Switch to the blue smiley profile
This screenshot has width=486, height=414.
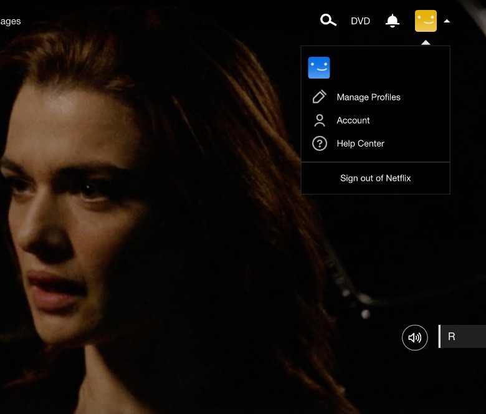coord(319,67)
